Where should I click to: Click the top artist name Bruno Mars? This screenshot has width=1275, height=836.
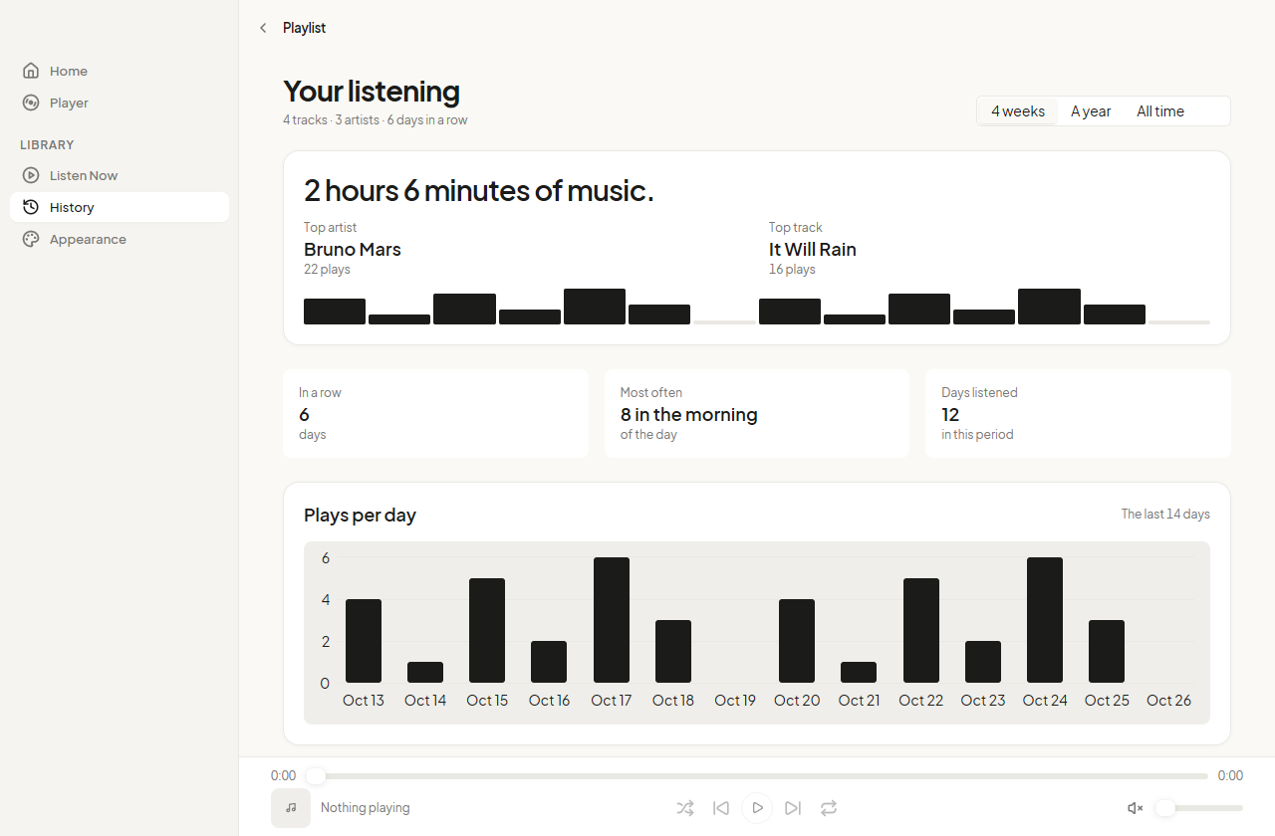353,249
